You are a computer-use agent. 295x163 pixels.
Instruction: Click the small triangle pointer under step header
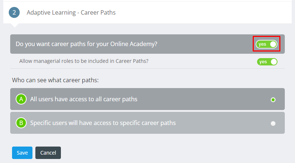coord(15,25)
